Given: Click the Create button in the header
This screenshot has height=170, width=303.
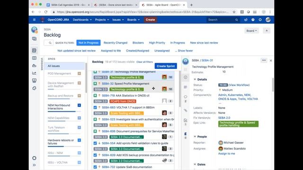Looking at the screenshot, I should point(151,20).
